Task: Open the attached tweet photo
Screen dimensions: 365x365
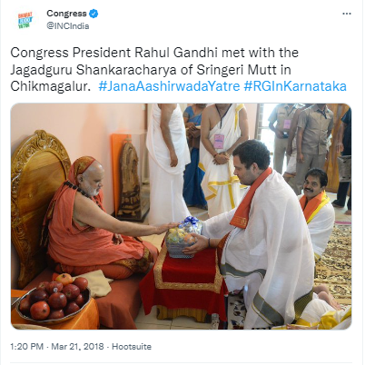Action: tap(181, 216)
